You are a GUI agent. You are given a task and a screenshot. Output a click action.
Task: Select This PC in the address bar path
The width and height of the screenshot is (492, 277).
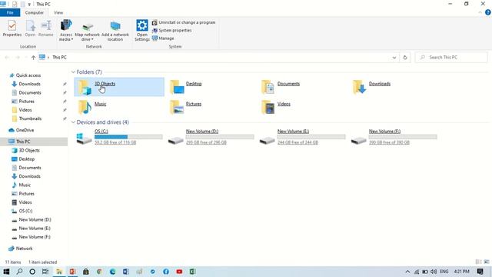click(x=59, y=58)
